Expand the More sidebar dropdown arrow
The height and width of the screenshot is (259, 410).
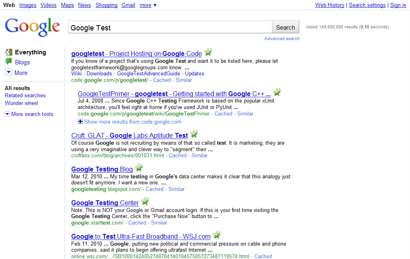pyautogui.click(x=8, y=72)
